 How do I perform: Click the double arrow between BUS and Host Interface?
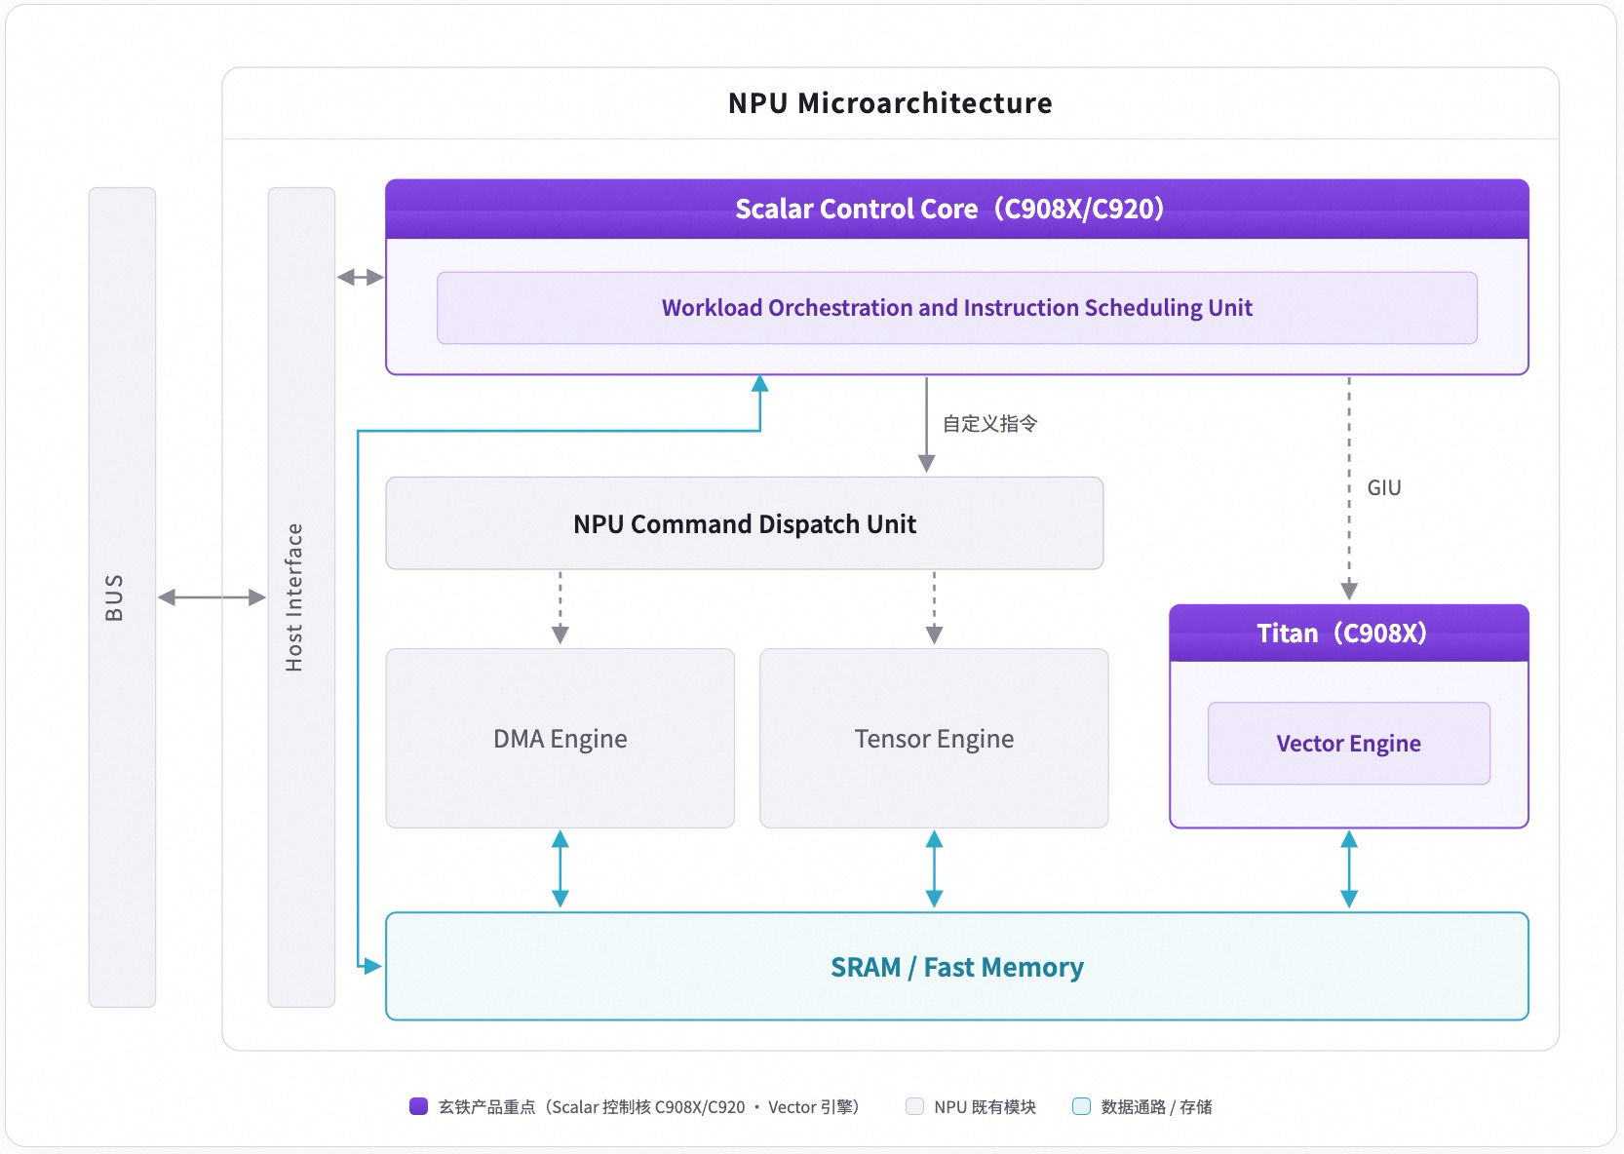[212, 596]
